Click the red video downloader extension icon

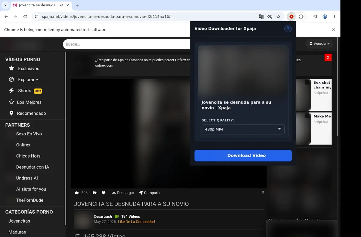click(x=291, y=16)
